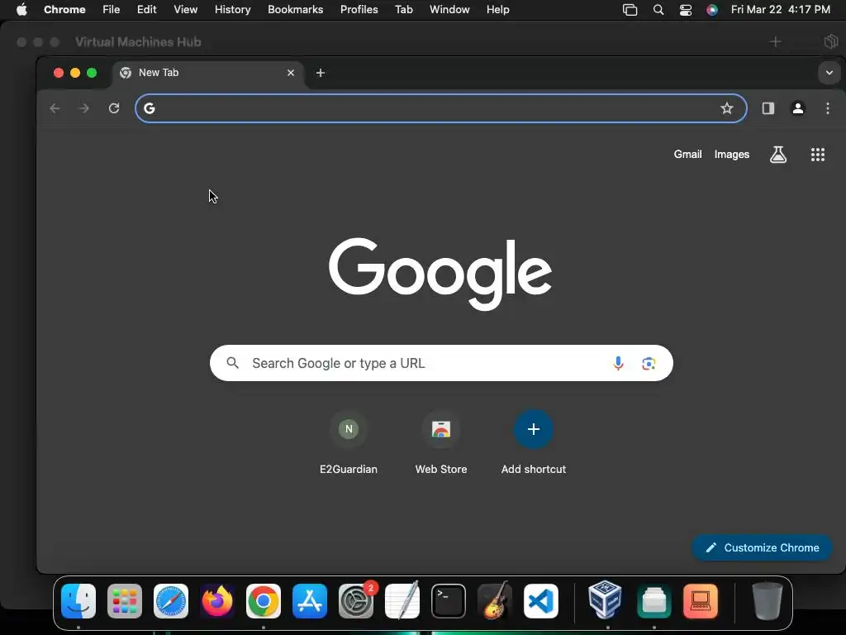The height and width of the screenshot is (635, 846).
Task: Open the Edit menu
Action: [x=146, y=10]
